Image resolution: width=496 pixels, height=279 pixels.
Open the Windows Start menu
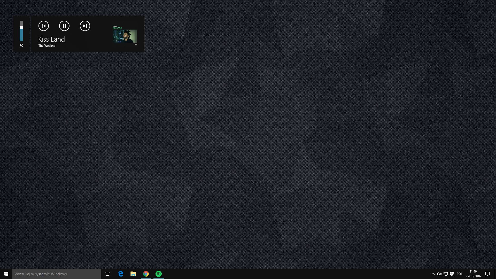(6, 274)
